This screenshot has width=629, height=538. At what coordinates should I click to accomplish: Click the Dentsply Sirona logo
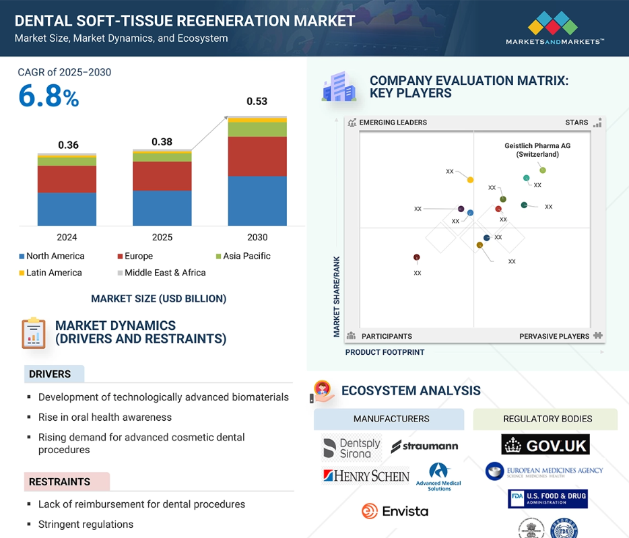coord(352,448)
